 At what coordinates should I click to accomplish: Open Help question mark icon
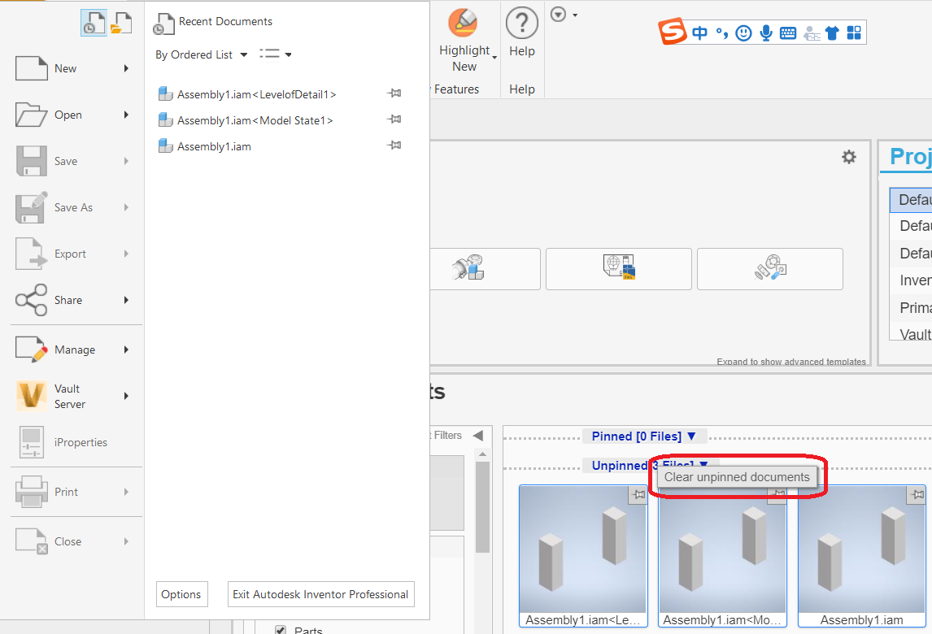[x=522, y=24]
